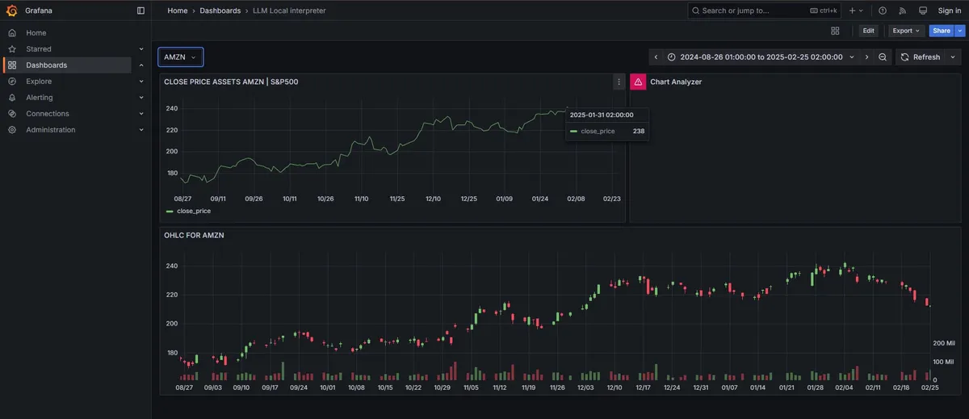Open Starred in the sidebar
This screenshot has width=969, height=419.
click(x=38, y=49)
